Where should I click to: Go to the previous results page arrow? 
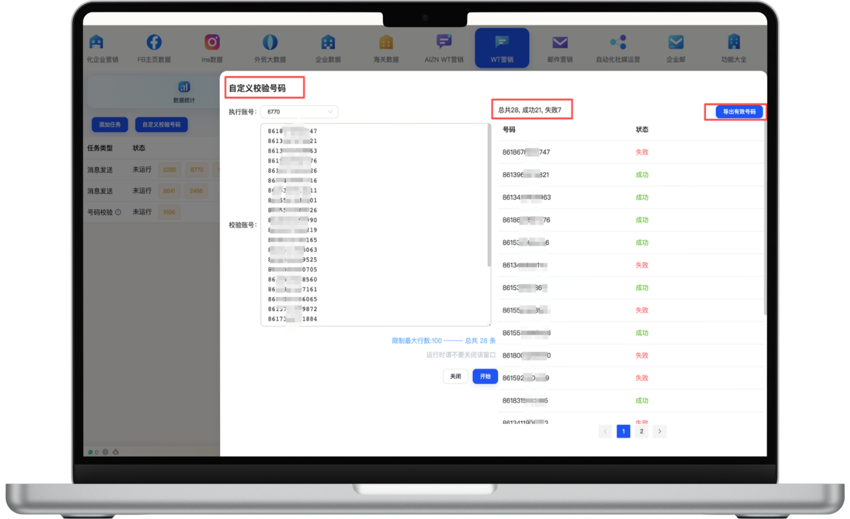606,431
